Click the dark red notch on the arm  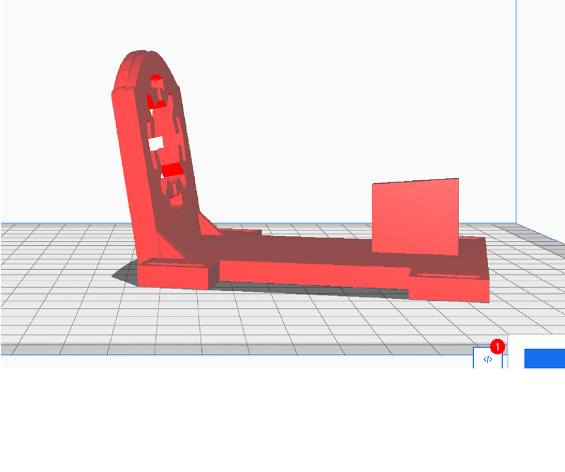click(x=173, y=170)
